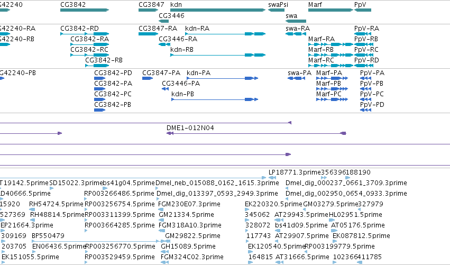Click the kdn-PA protein label
Image resolution: width=450 pixels, height=265 pixels.
point(199,73)
